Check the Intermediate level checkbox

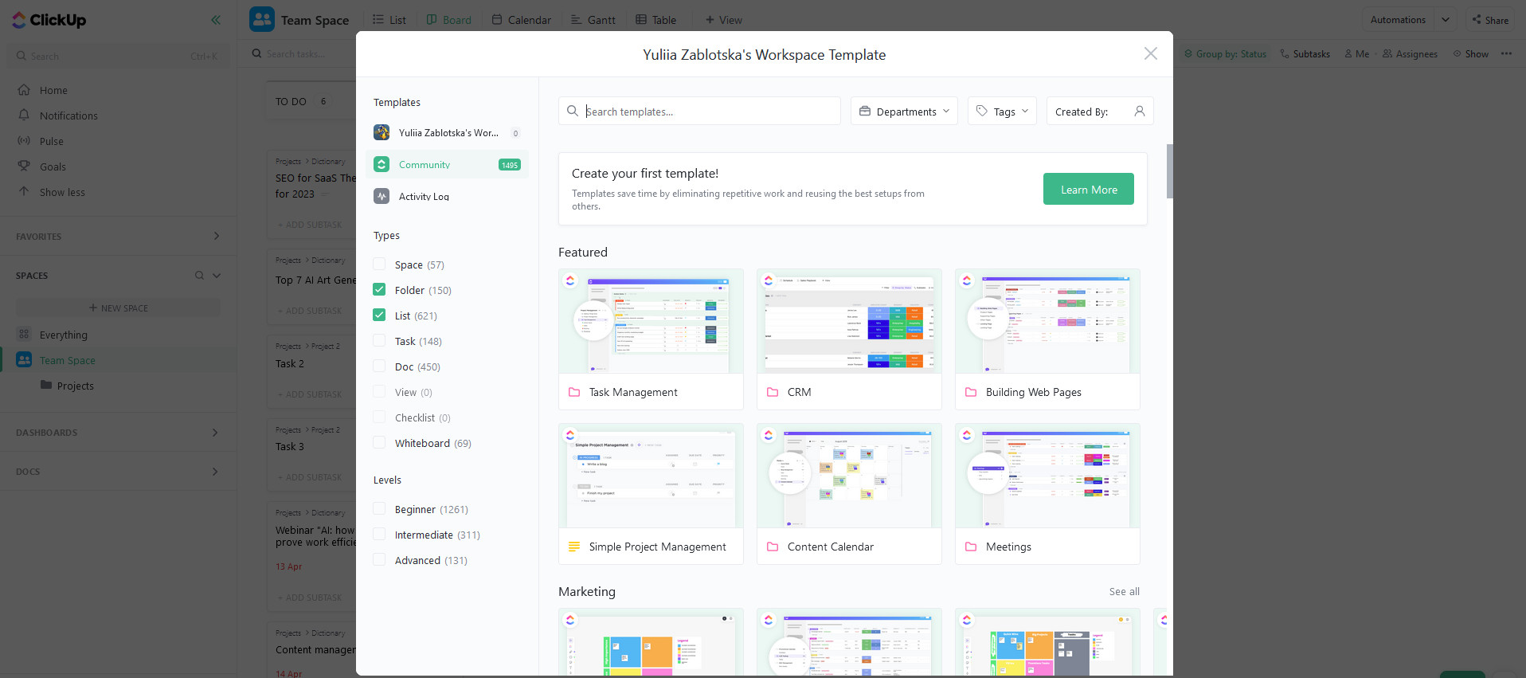[379, 534]
